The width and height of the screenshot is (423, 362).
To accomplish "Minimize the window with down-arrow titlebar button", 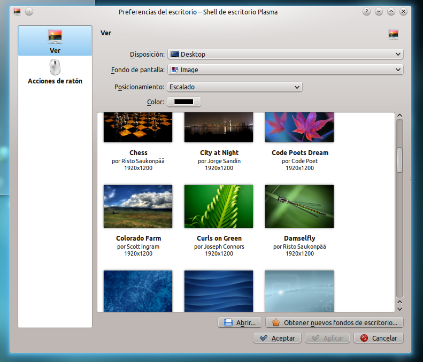I will (x=379, y=12).
